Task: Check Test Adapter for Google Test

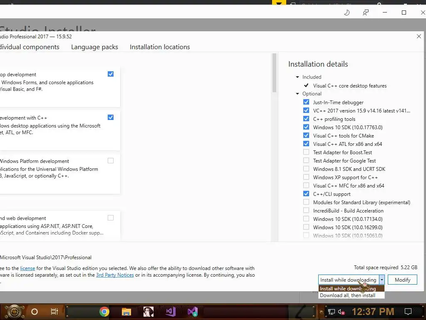Action: point(306,160)
